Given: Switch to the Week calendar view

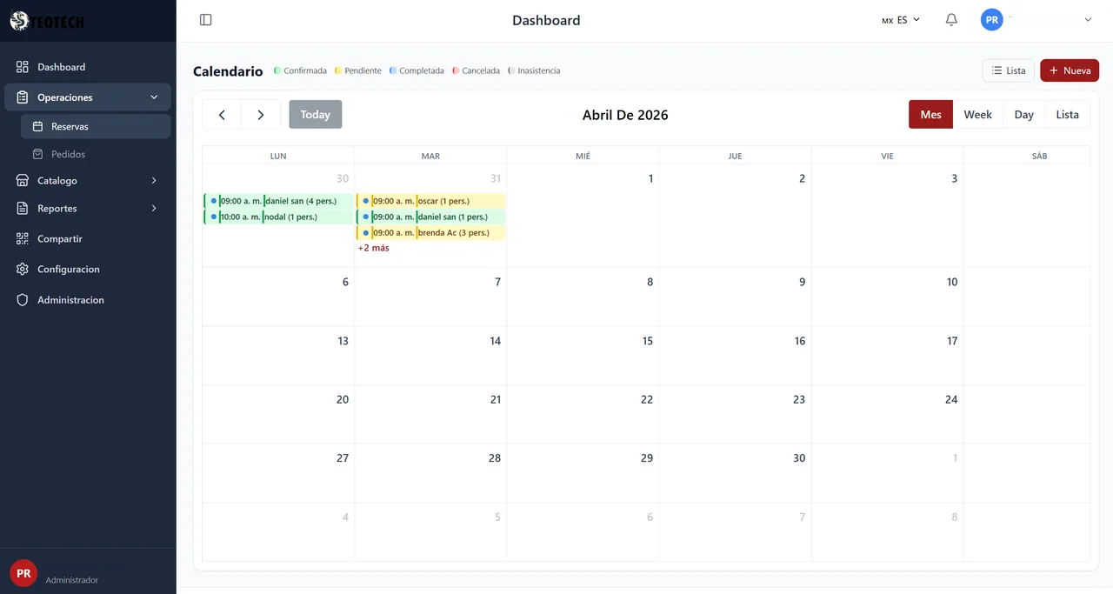Looking at the screenshot, I should 977,114.
